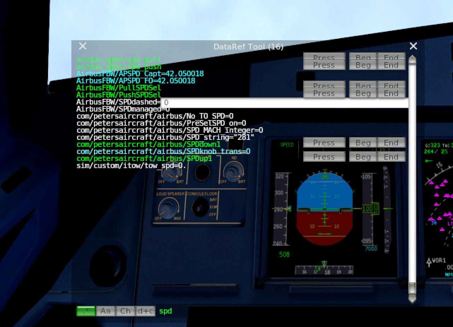Click the scrollbar thumb handle
Screen dimensions: 453x327
(412, 287)
